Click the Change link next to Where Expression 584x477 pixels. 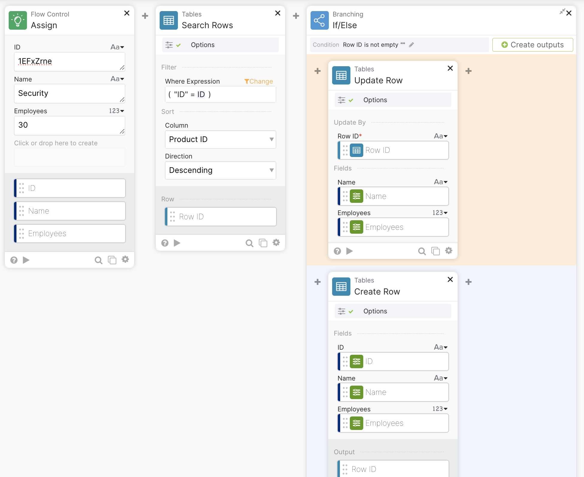click(x=258, y=81)
